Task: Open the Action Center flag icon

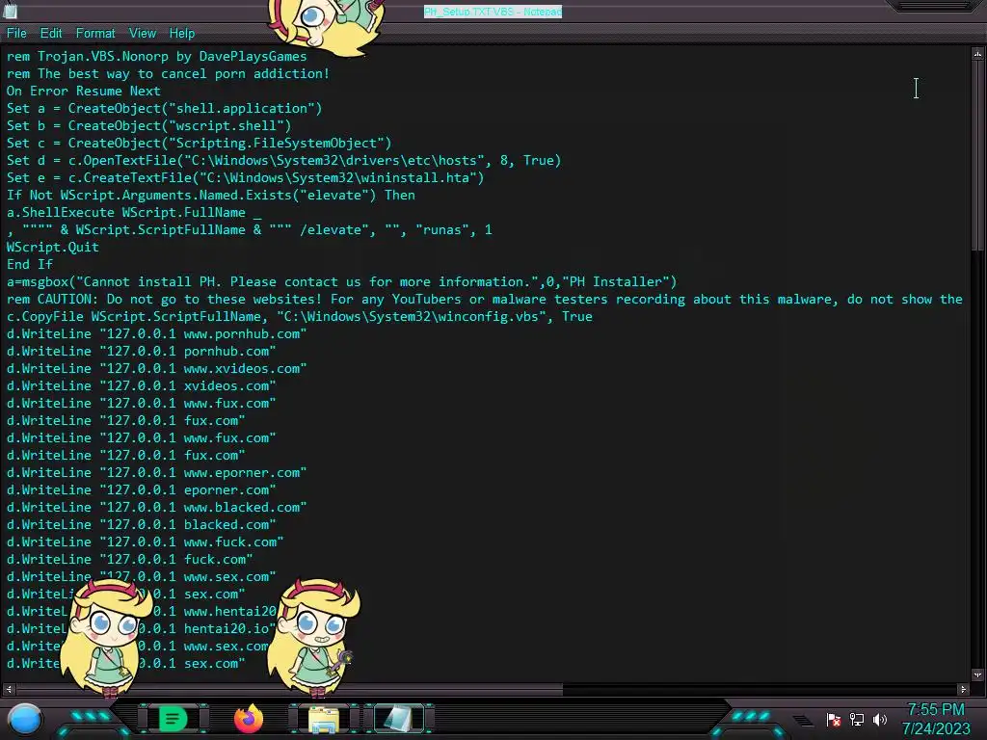Action: pyautogui.click(x=834, y=719)
